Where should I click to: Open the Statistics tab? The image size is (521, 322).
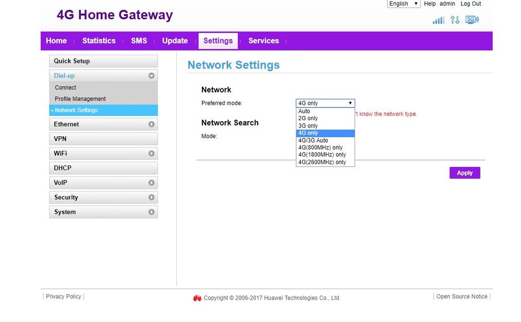pos(99,41)
